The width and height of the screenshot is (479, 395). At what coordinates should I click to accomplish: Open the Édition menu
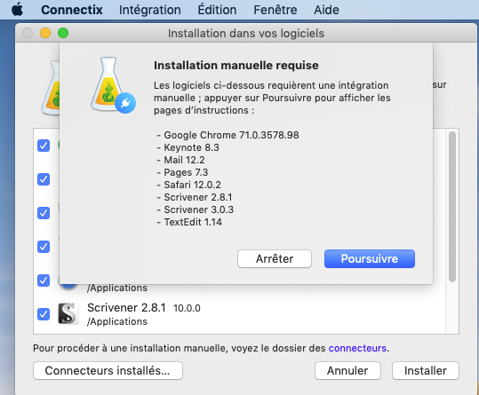point(217,10)
